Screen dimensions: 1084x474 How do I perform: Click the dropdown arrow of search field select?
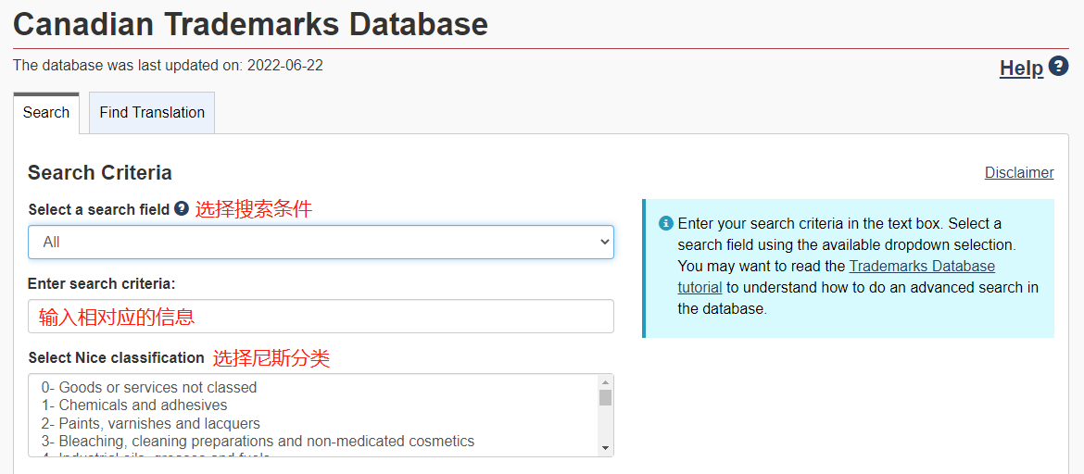click(605, 242)
